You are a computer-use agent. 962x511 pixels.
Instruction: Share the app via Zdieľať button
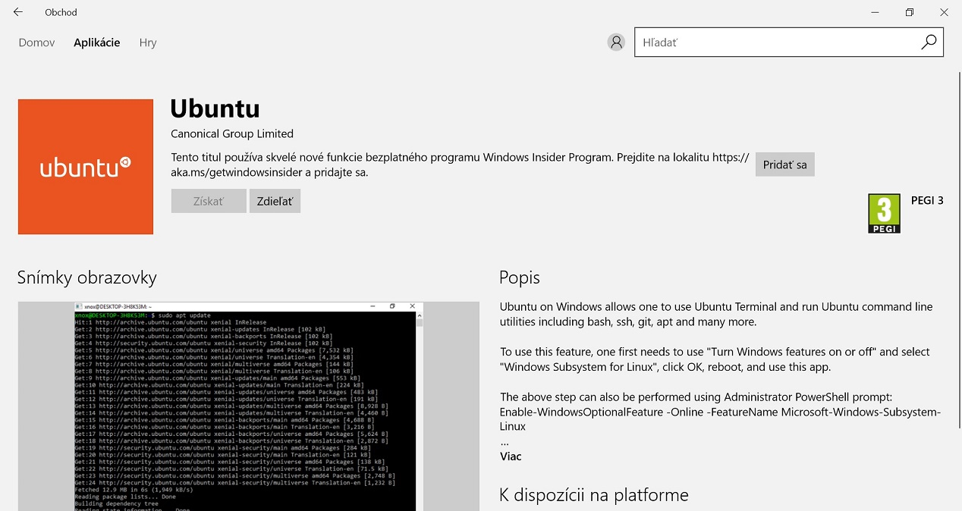point(275,201)
